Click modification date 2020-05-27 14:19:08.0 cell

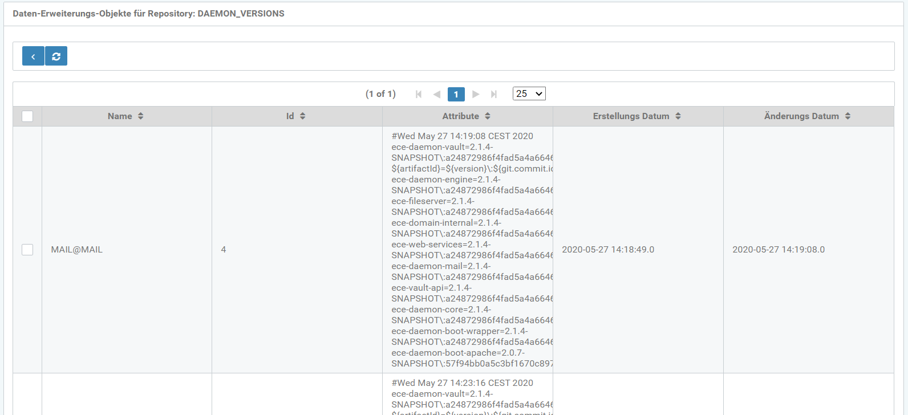pos(779,250)
